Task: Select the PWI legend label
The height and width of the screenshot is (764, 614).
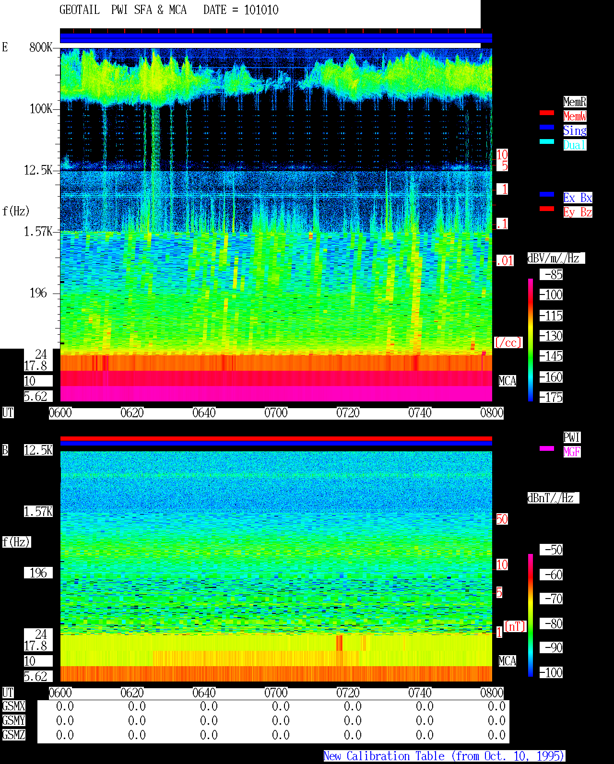Action: 572,437
